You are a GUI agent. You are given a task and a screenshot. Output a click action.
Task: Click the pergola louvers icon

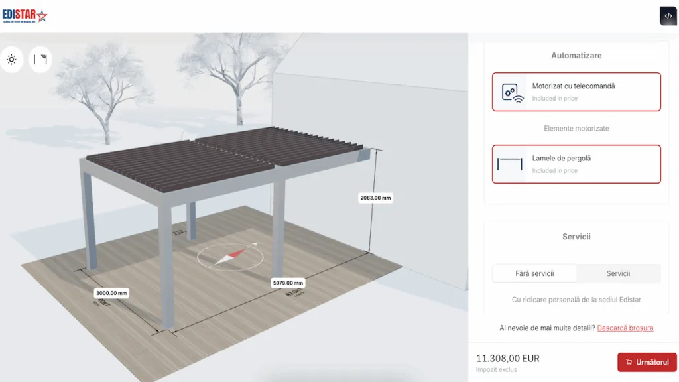(510, 164)
